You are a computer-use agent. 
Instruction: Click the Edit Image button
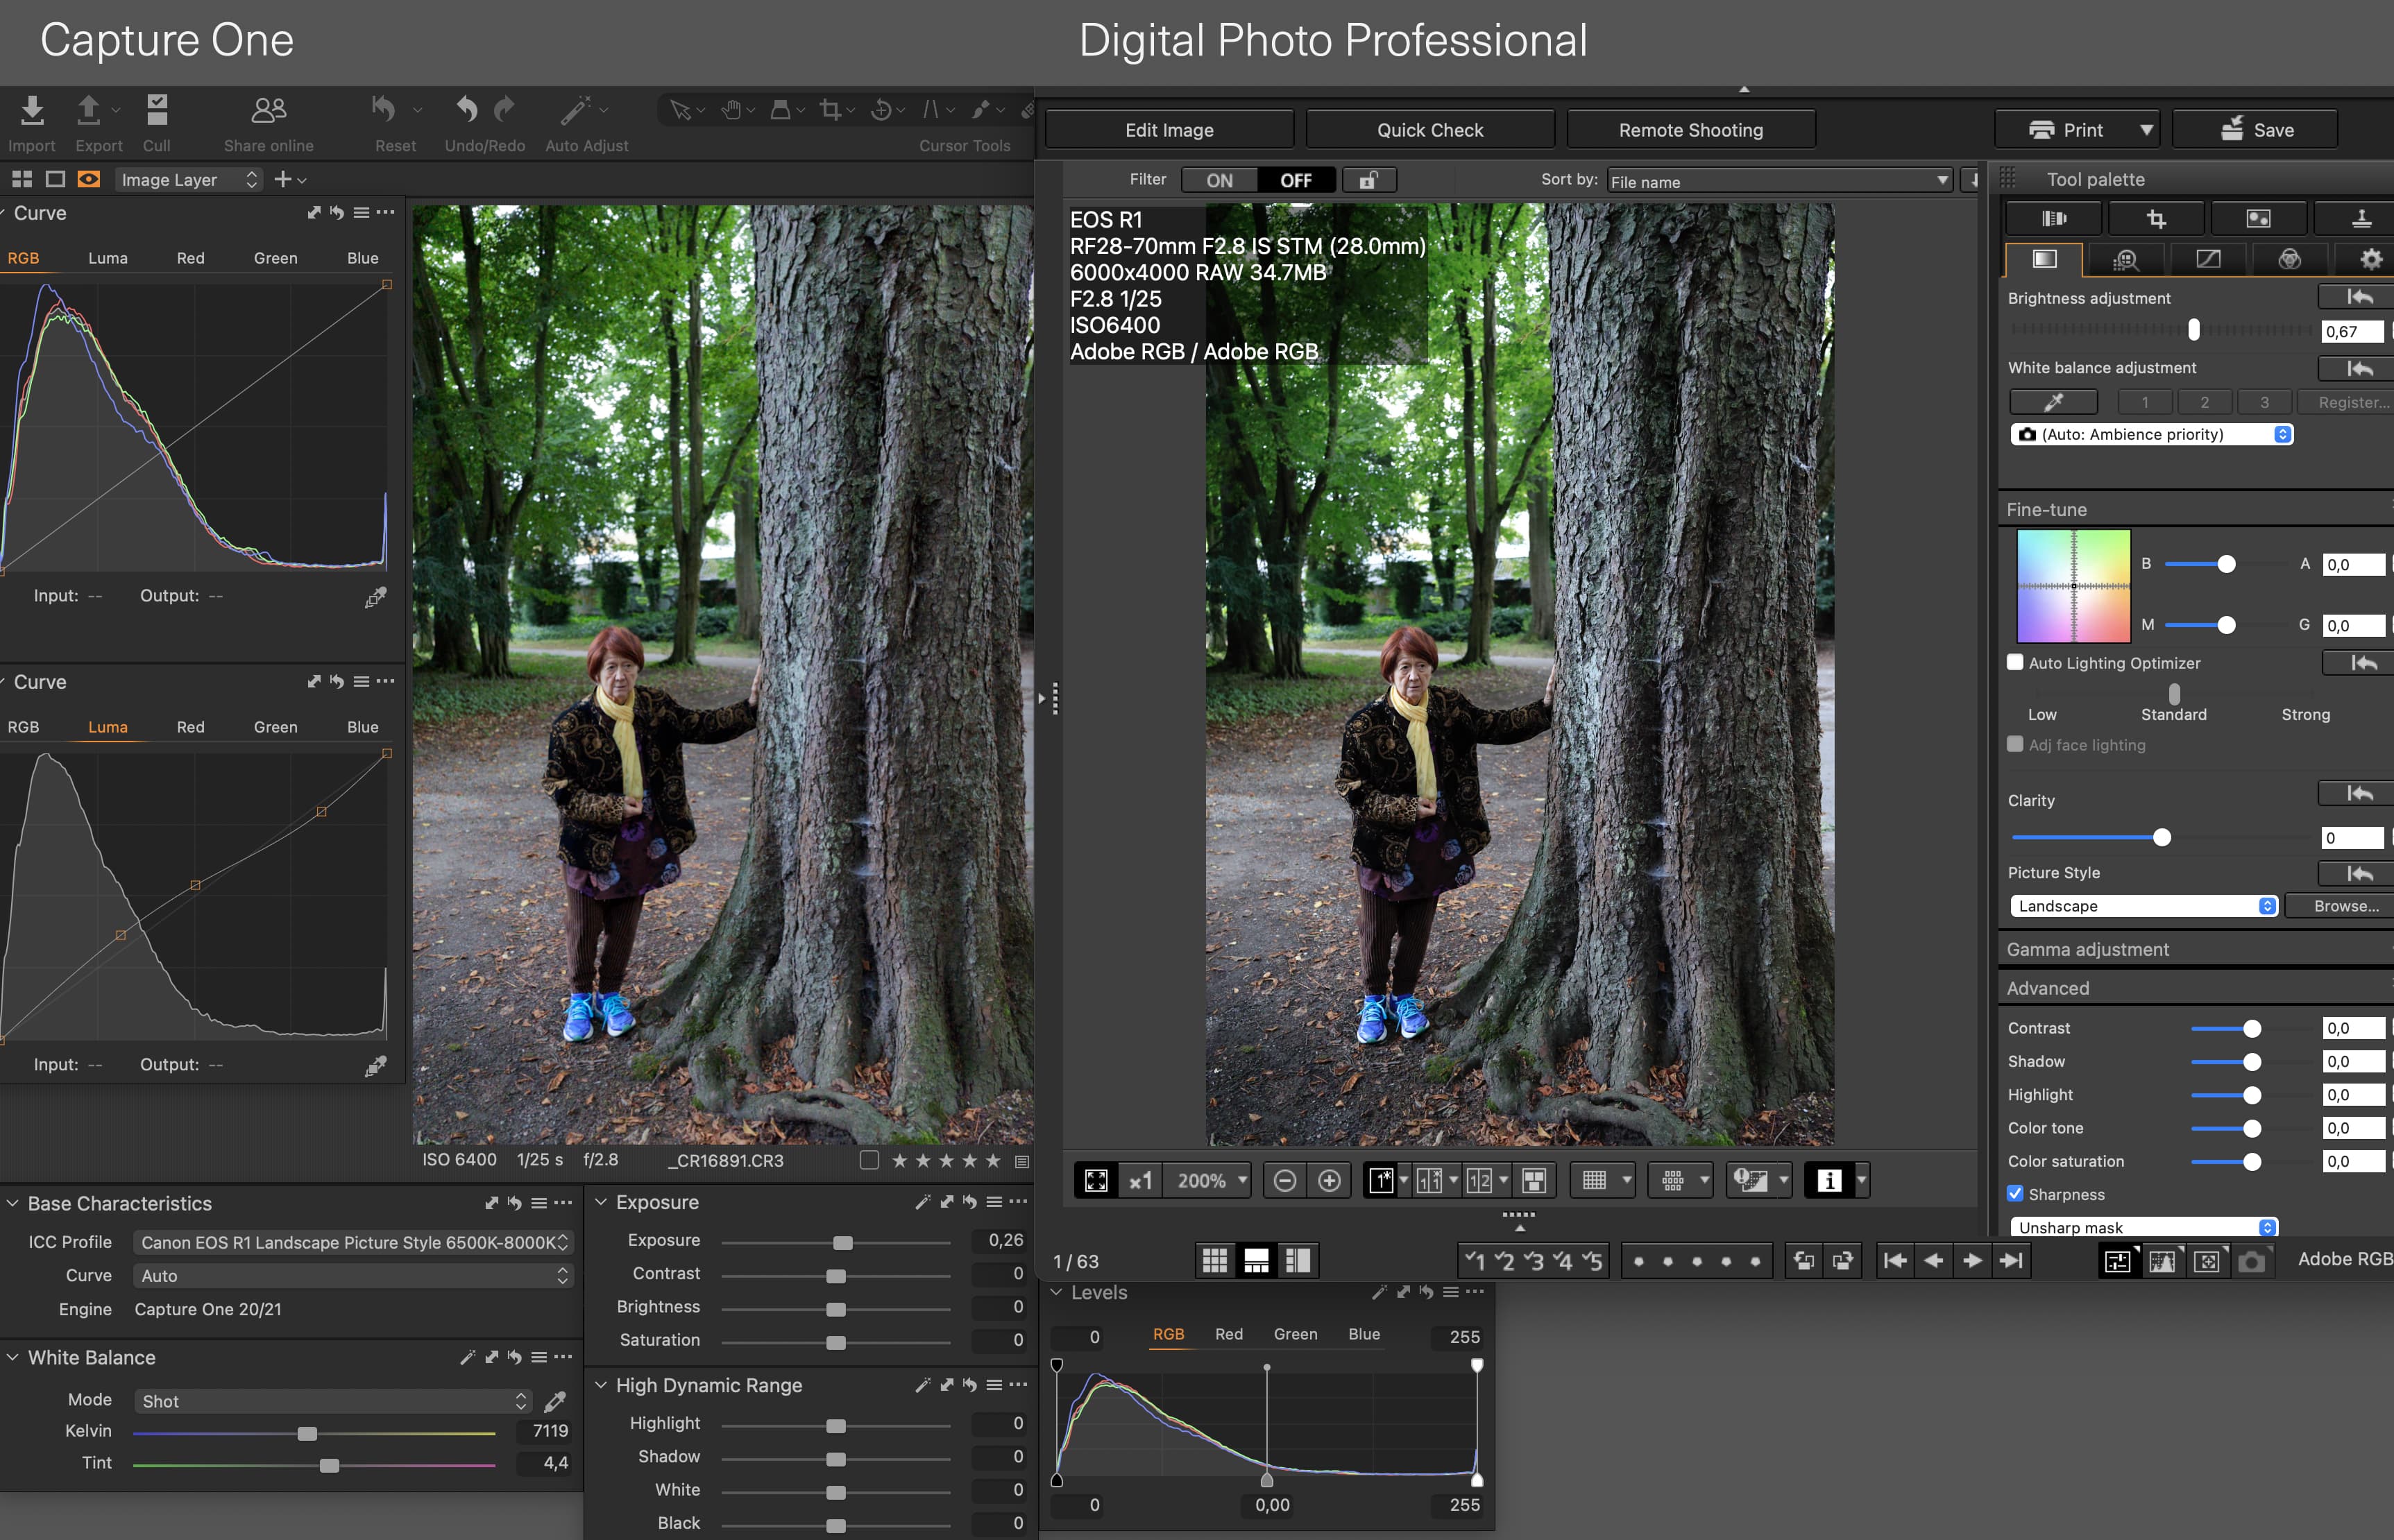tap(1169, 130)
